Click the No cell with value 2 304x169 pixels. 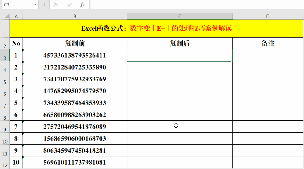(16, 67)
